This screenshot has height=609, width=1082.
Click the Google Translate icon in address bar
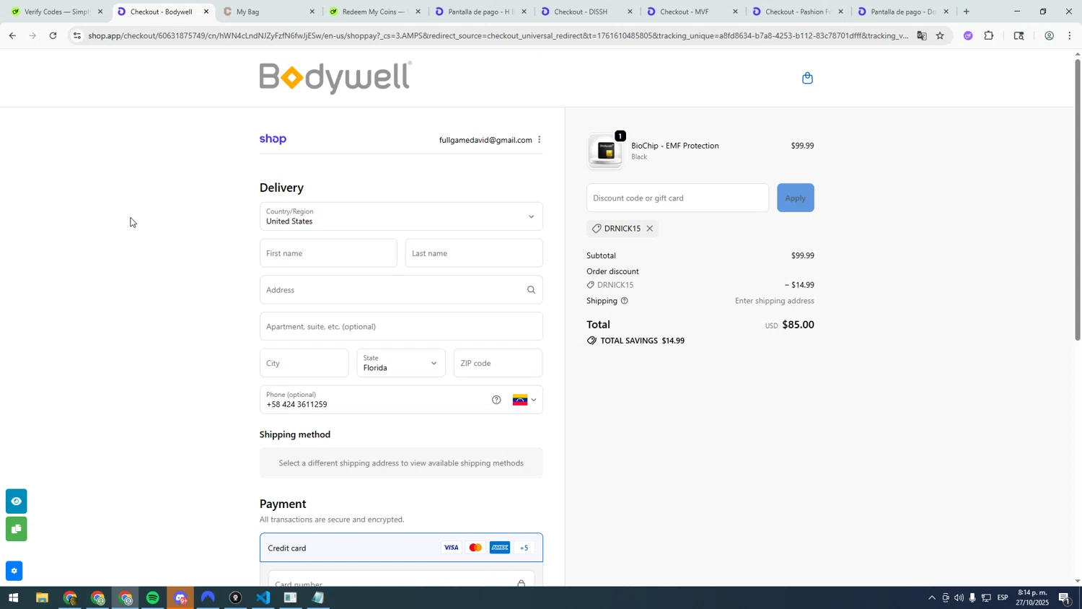click(x=921, y=35)
